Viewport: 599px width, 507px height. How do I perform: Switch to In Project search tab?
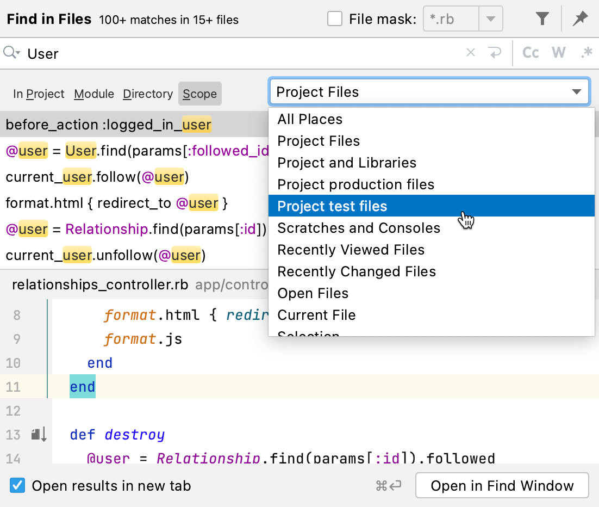(39, 94)
